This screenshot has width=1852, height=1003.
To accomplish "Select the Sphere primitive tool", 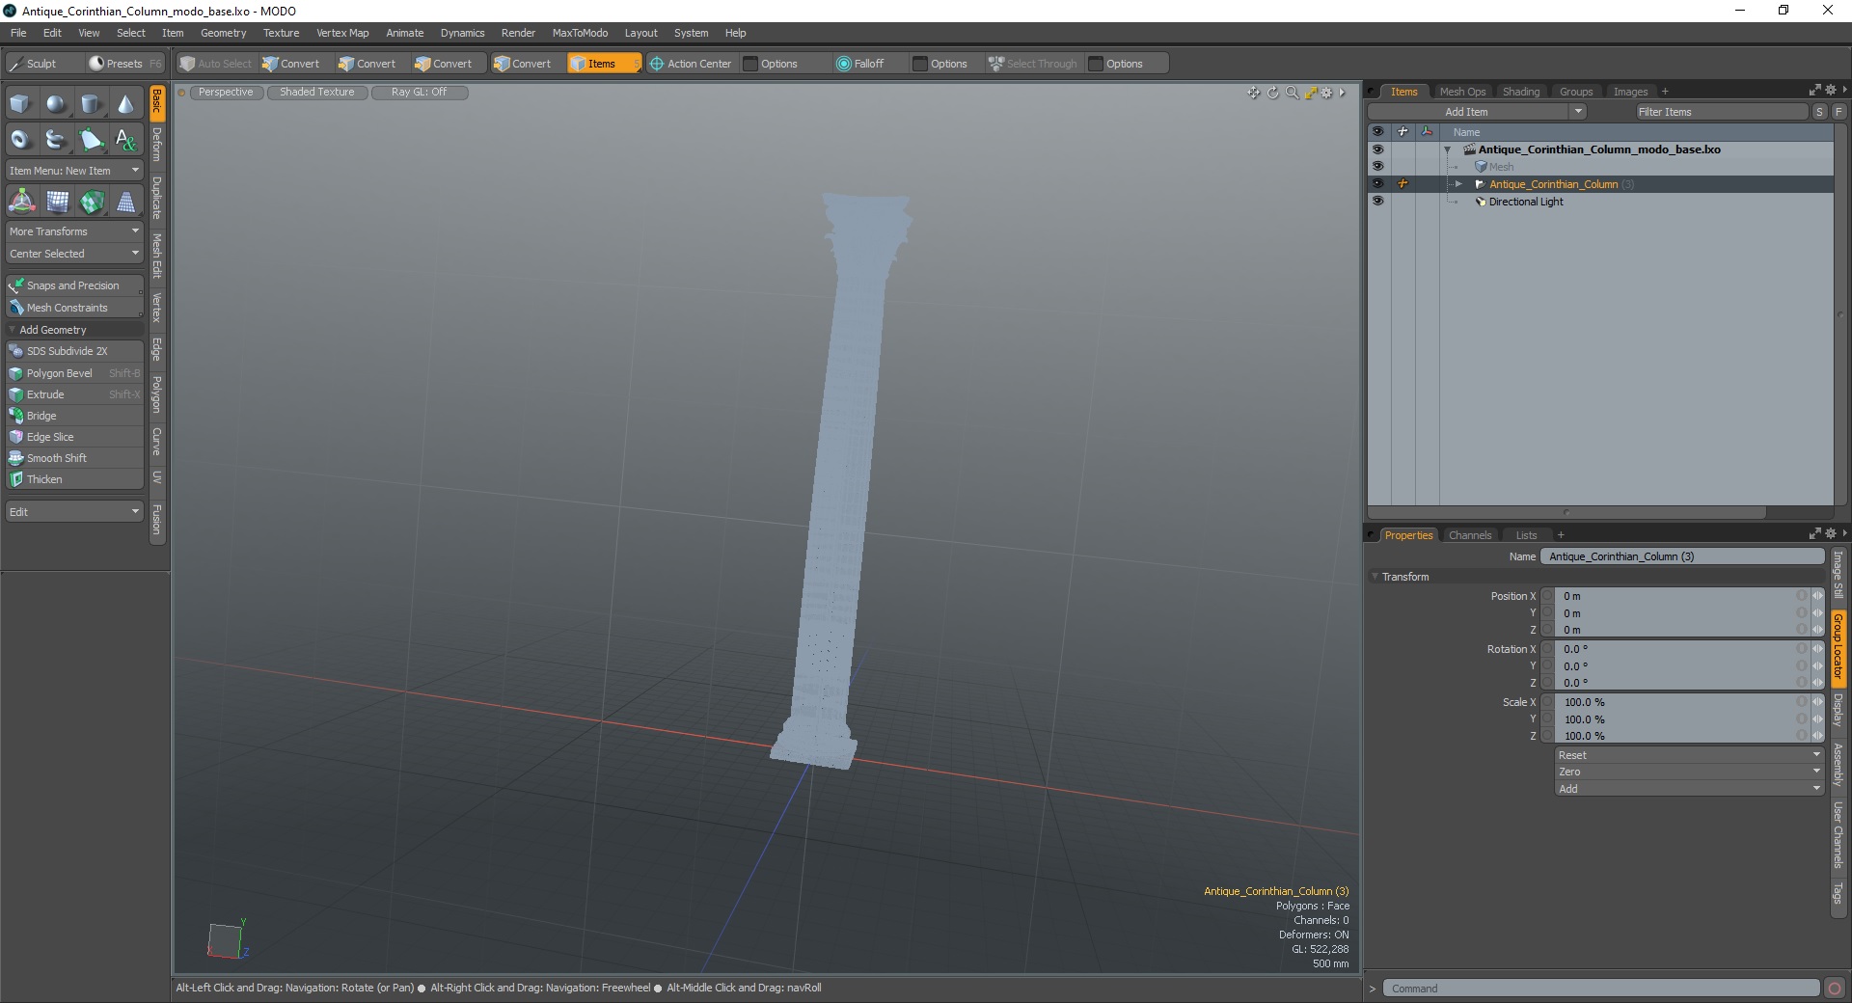I will tap(56, 104).
